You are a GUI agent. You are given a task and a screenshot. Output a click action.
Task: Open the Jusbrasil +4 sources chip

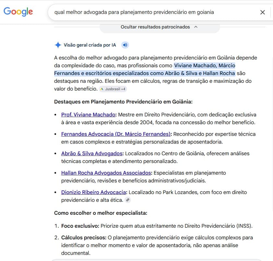click(113, 89)
